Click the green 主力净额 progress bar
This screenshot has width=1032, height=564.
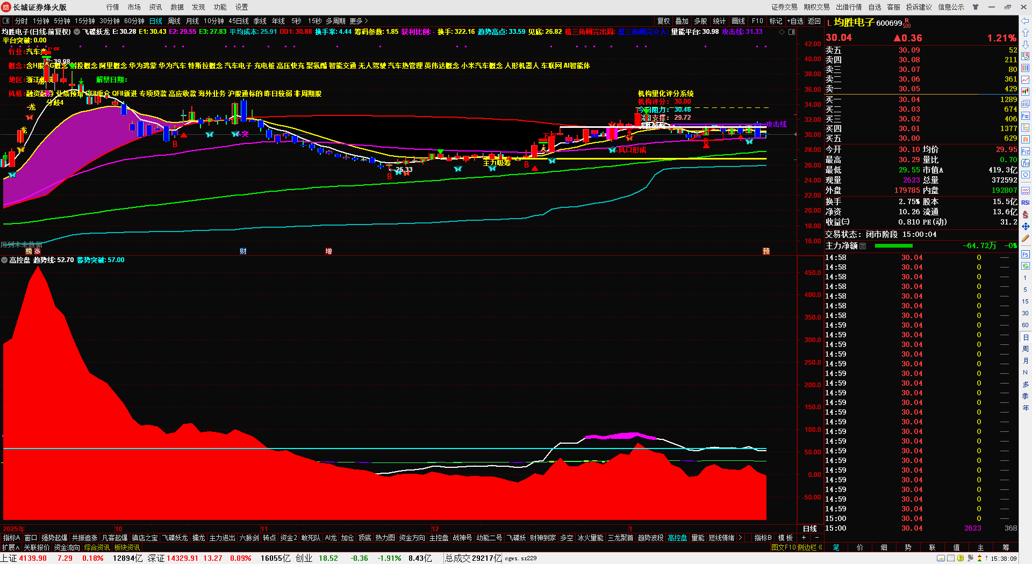(x=894, y=246)
